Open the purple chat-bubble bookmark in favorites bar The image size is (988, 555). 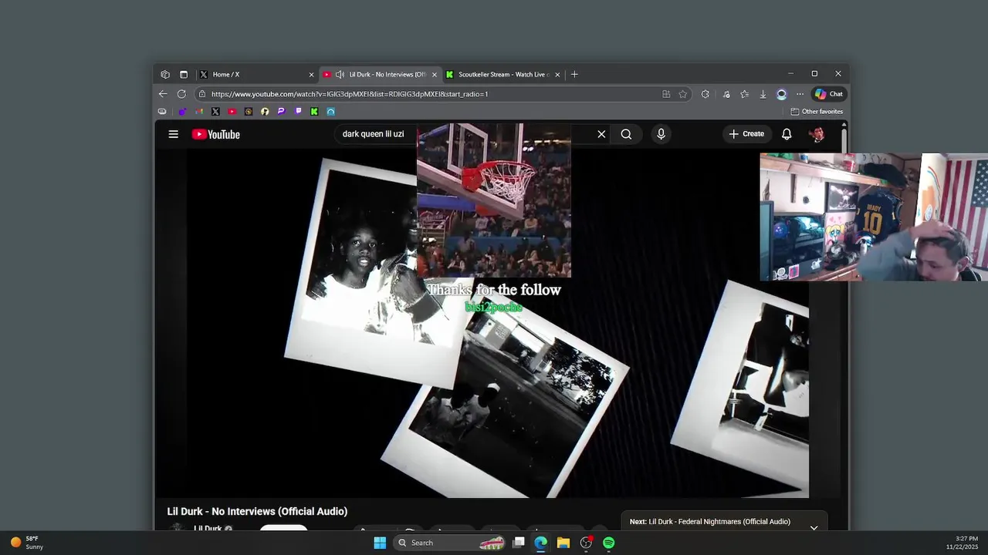(282, 112)
